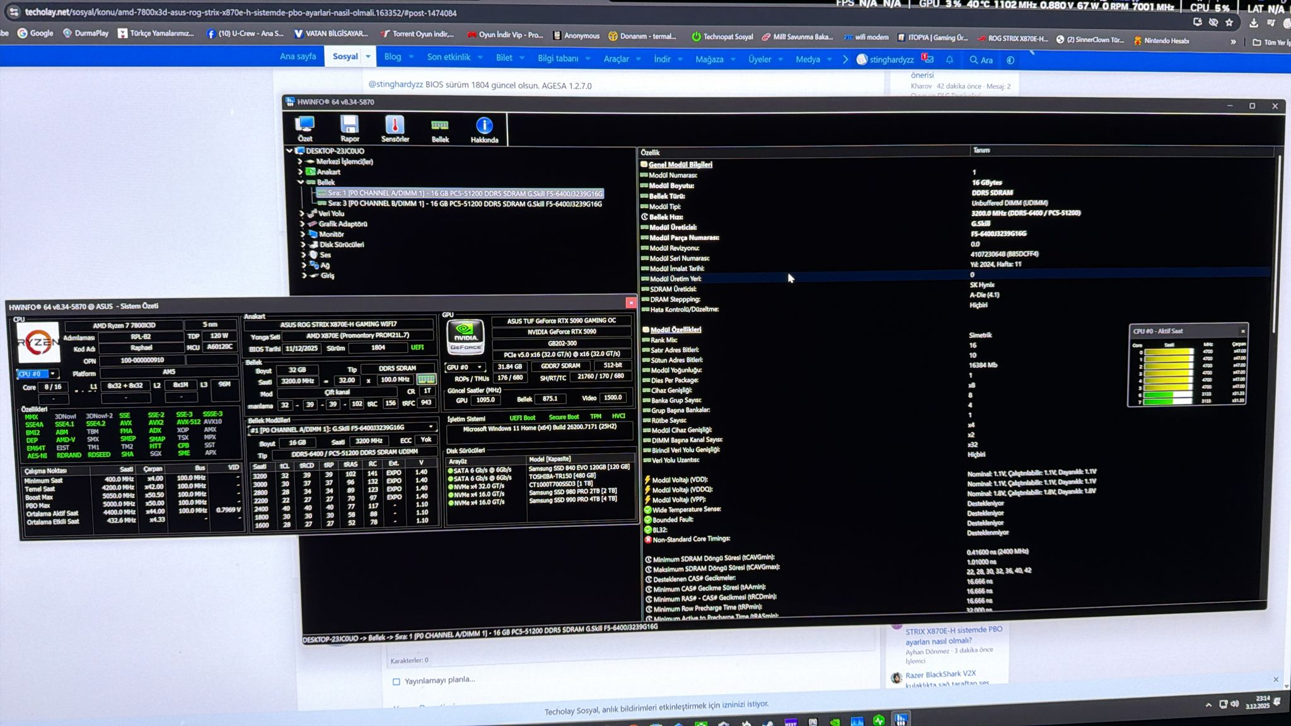1291x726 pixels.
Task: Click the 'SDRAM Üreticisi' row label
Action: click(x=673, y=289)
